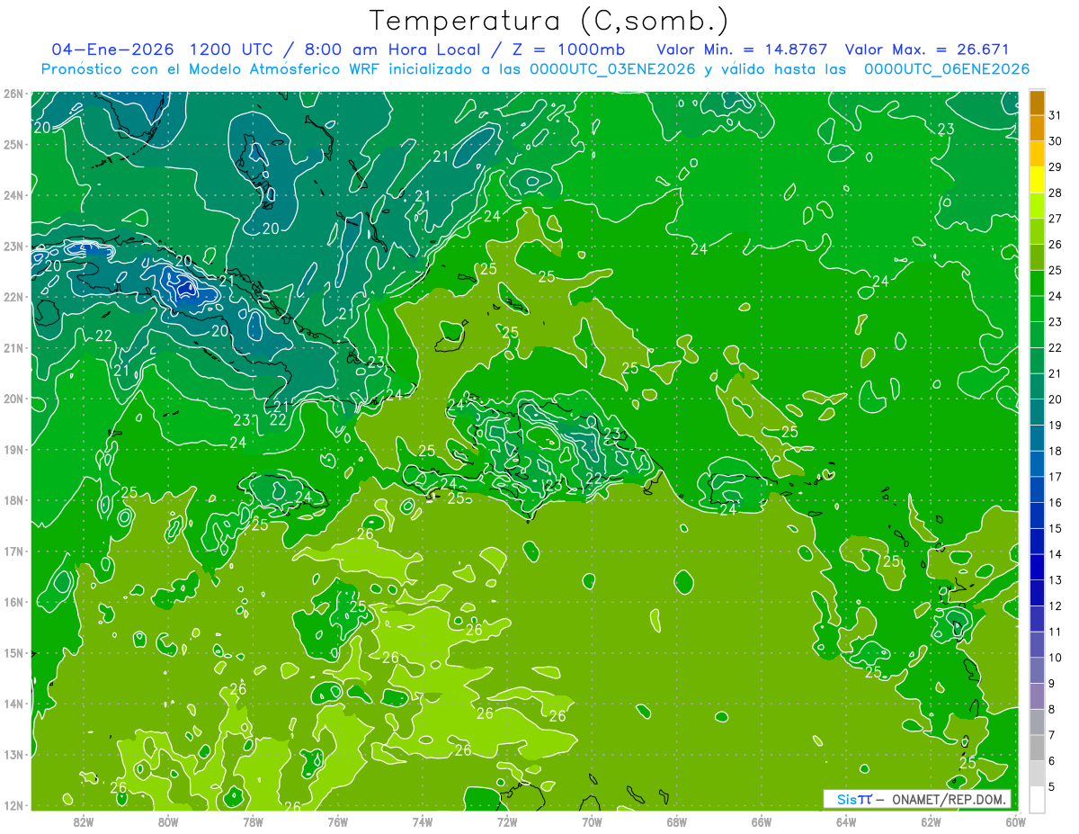Click the 64W longitude axis label

[x=846, y=821]
